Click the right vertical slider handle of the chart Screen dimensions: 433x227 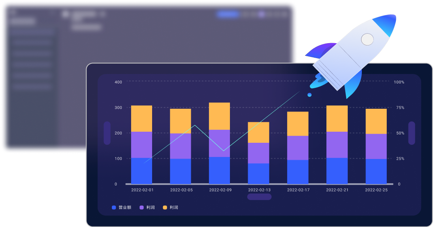[412, 133]
